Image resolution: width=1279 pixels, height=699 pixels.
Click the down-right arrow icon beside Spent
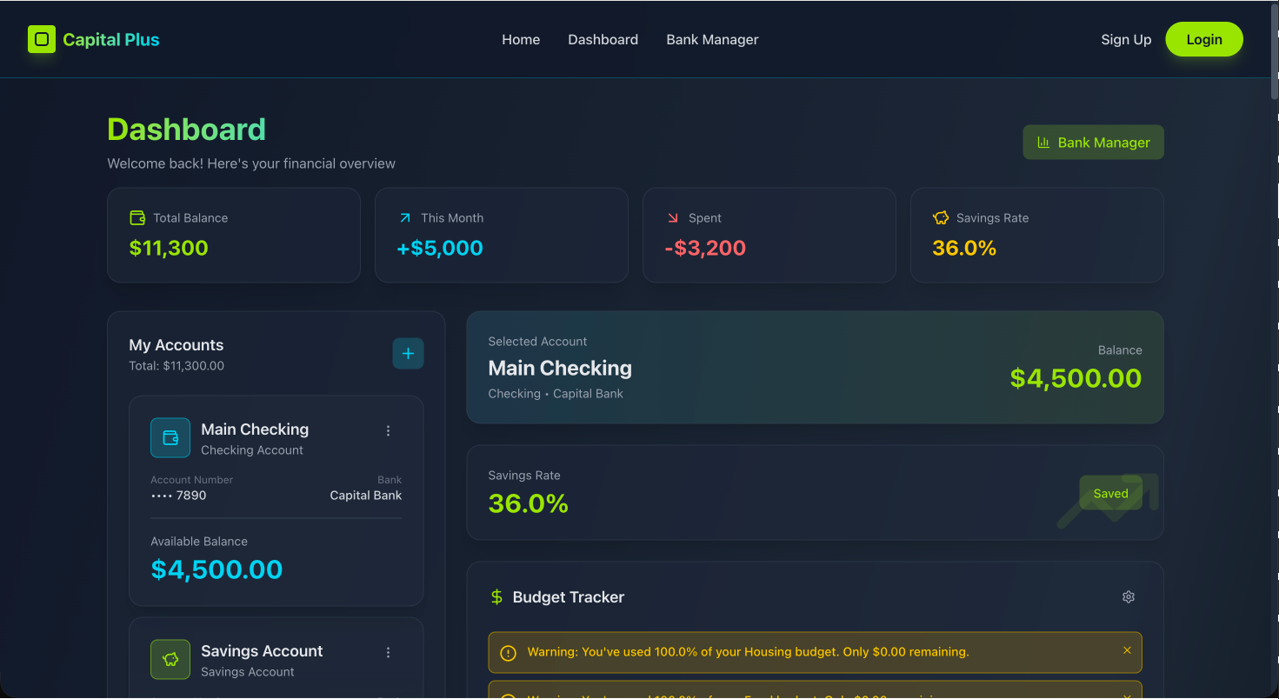673,217
